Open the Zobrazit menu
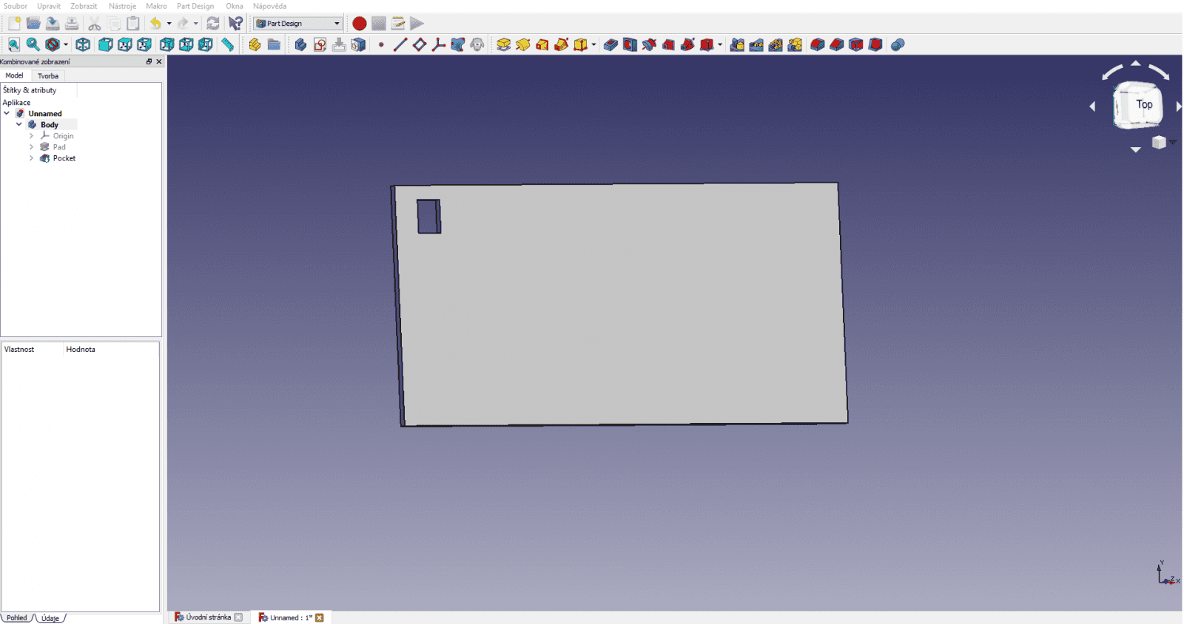Screen dimensions: 1184x624 tap(84, 6)
